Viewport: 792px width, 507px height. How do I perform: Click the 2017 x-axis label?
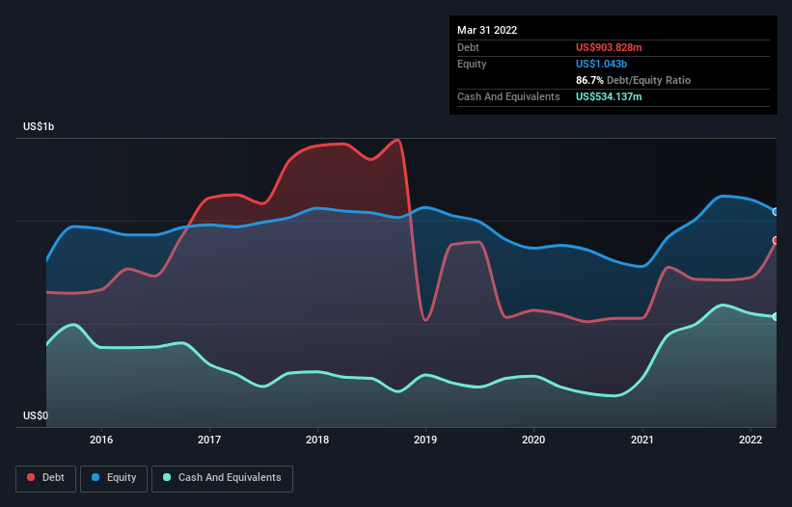(209, 440)
